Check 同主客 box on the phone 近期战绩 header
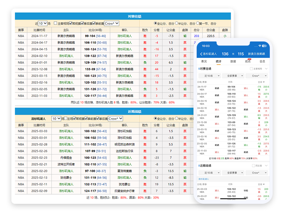Viewport: 284px width, 218px height. (x=253, y=166)
